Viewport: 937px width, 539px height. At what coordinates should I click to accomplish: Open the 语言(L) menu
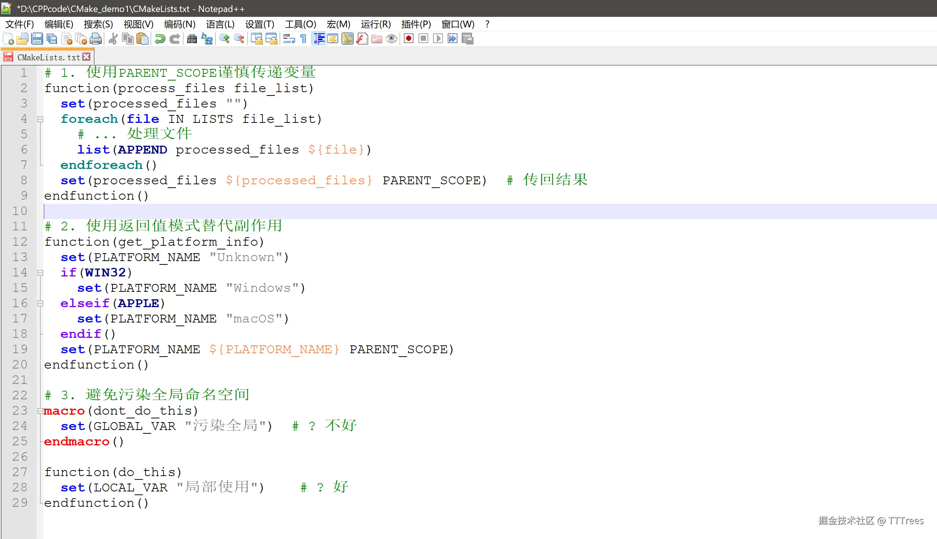[220, 24]
